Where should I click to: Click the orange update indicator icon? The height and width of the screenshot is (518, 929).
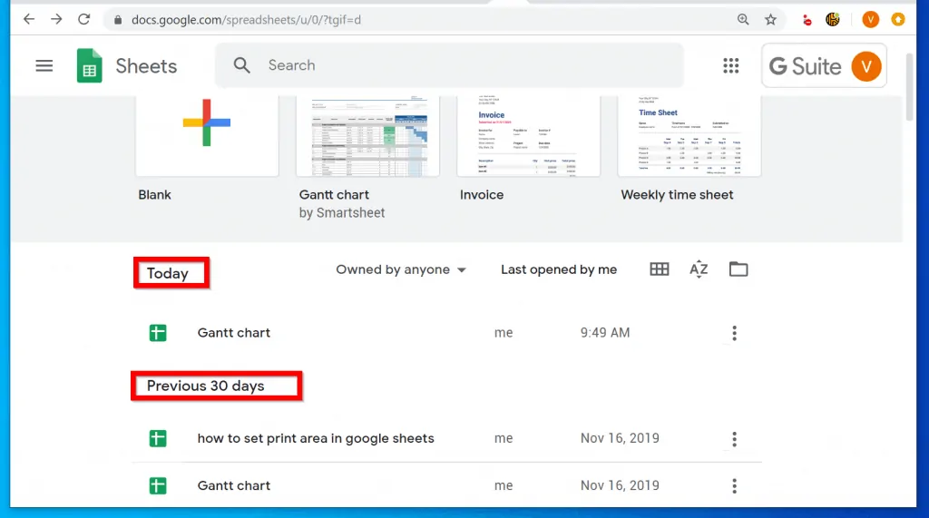898,20
